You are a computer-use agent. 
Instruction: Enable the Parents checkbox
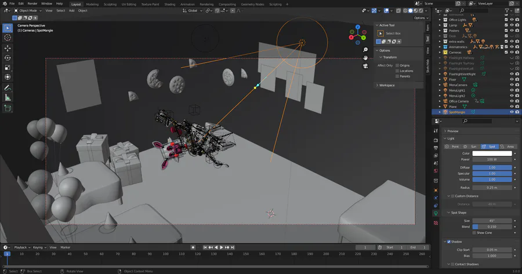pos(397,76)
